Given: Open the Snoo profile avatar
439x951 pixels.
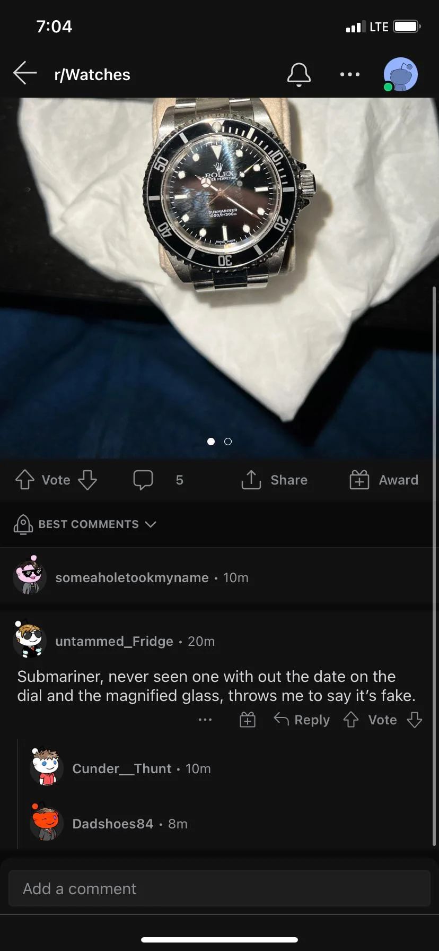Looking at the screenshot, I should (x=401, y=74).
